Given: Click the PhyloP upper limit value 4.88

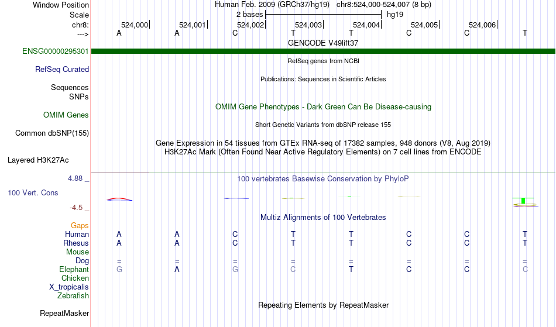Looking at the screenshot, I should pyautogui.click(x=75, y=178).
